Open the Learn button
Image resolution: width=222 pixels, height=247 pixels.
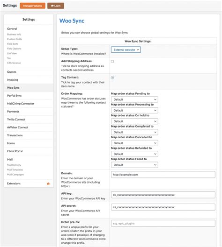[56, 6]
